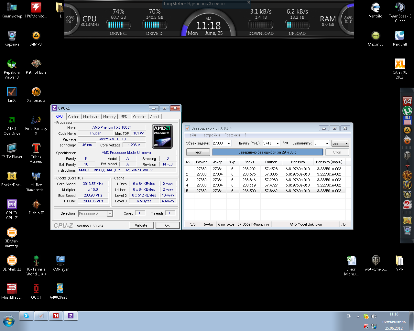Click the CPU-Z button on the taskbar
This screenshot has width=414, height=331.
(x=71, y=316)
